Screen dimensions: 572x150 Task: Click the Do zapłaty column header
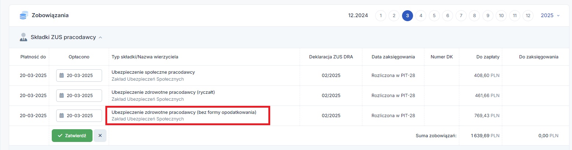(x=488, y=57)
